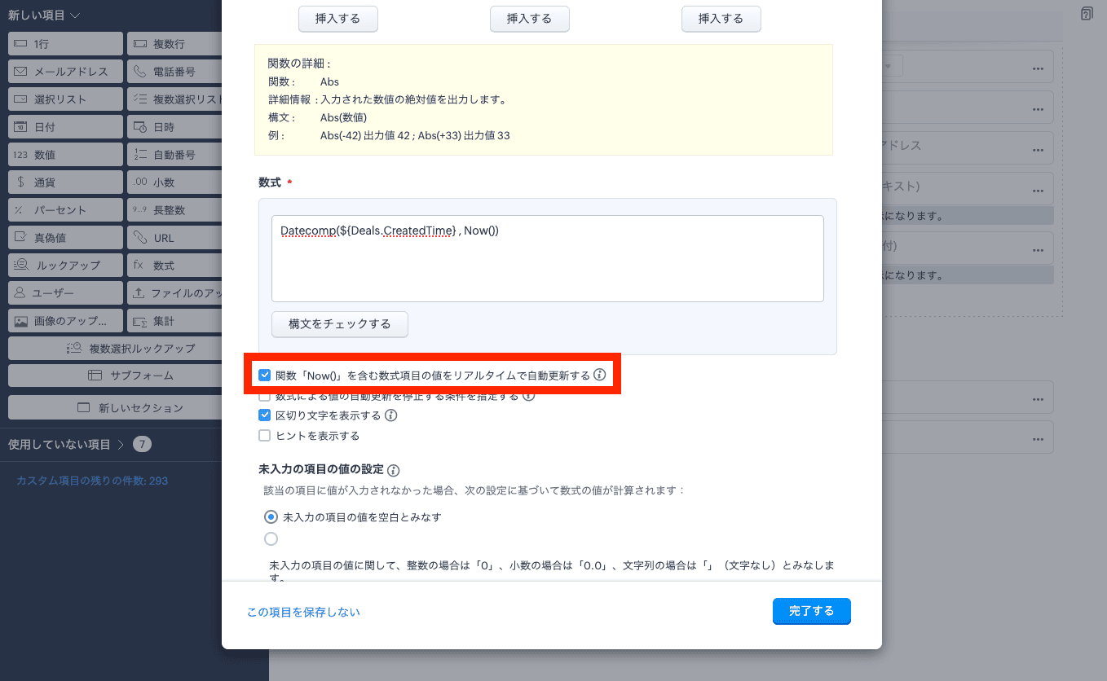Open the ... menu on the キスト) row

(x=1038, y=191)
